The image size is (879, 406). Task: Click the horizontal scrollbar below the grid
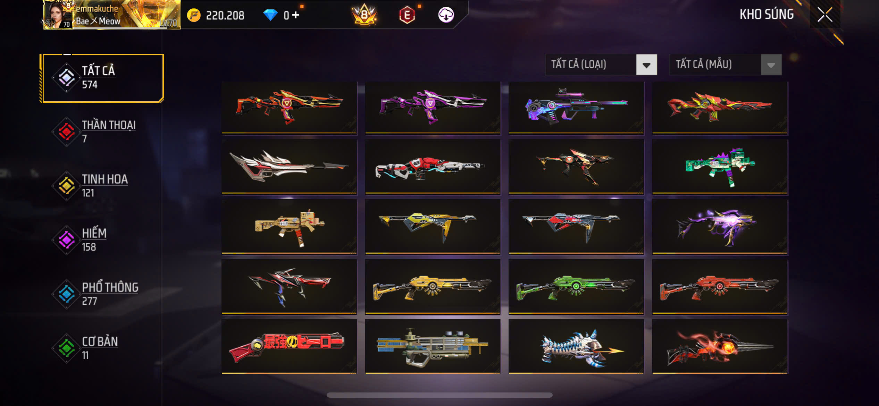(439, 395)
